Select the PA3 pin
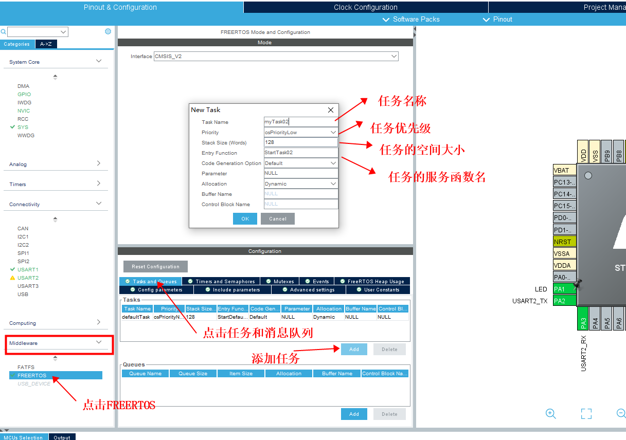 click(583, 318)
